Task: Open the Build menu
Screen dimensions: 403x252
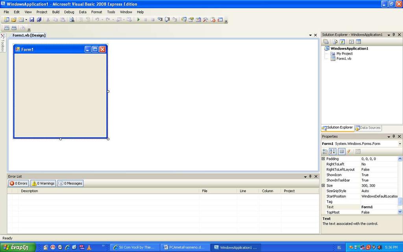Action: 56,12
